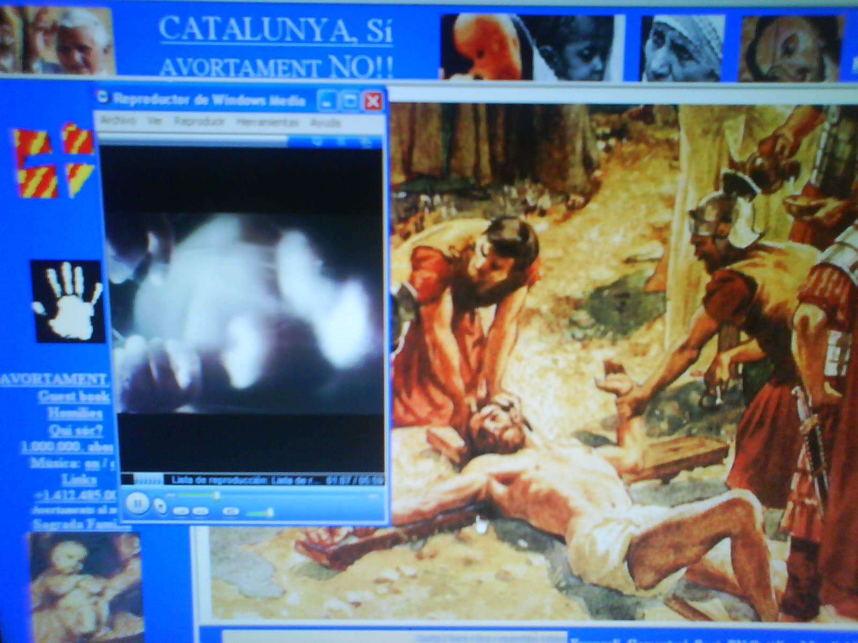Click the stop button beside pause
858x643 pixels.
coord(160,505)
